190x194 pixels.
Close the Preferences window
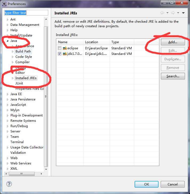(182, 3)
